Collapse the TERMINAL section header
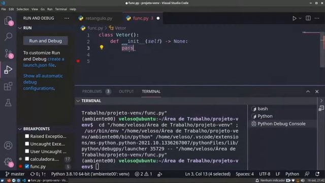Image resolution: width=325 pixels, height=183 pixels. tap(78, 101)
